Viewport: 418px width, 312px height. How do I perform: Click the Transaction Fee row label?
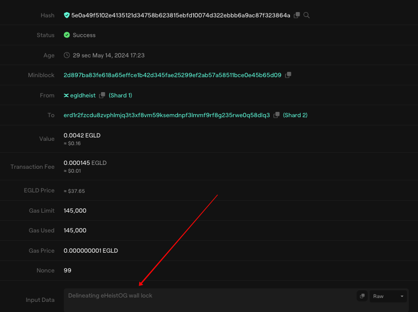click(x=32, y=166)
